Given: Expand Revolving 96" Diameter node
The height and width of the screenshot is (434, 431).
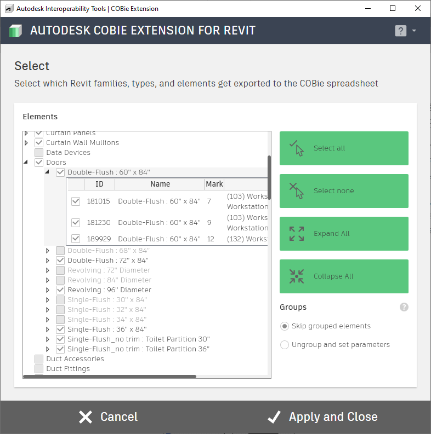Looking at the screenshot, I should coord(48,290).
